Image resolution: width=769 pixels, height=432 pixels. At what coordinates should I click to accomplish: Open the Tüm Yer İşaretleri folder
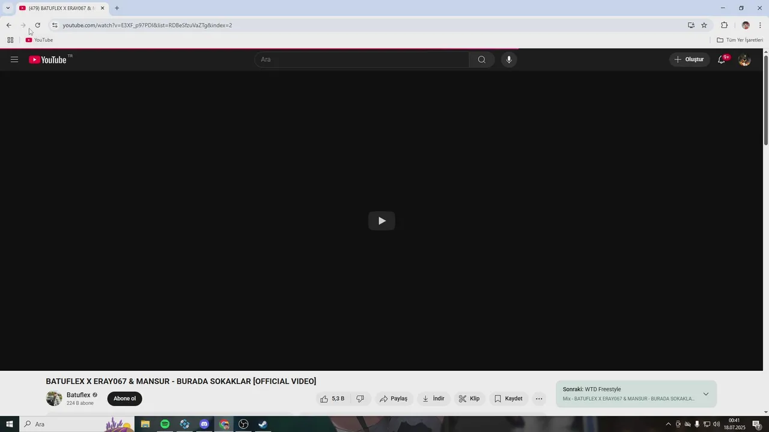740,40
